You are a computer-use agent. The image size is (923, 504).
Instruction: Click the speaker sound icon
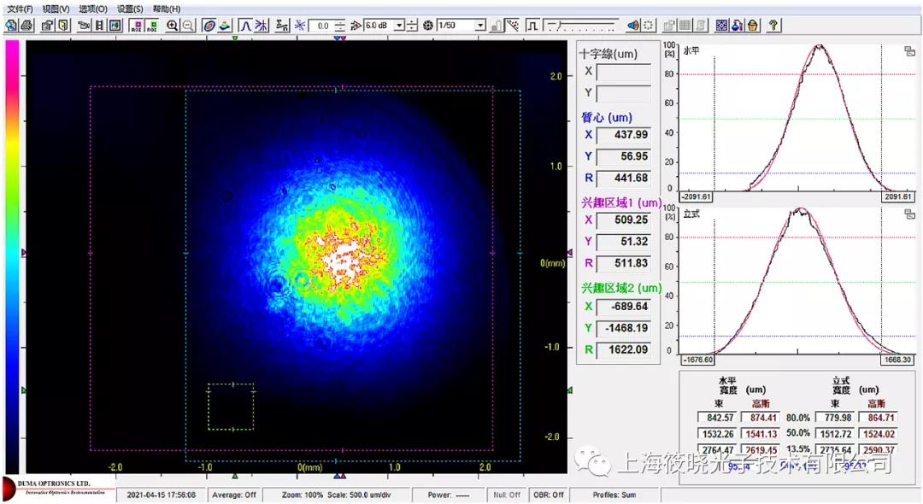point(633,26)
